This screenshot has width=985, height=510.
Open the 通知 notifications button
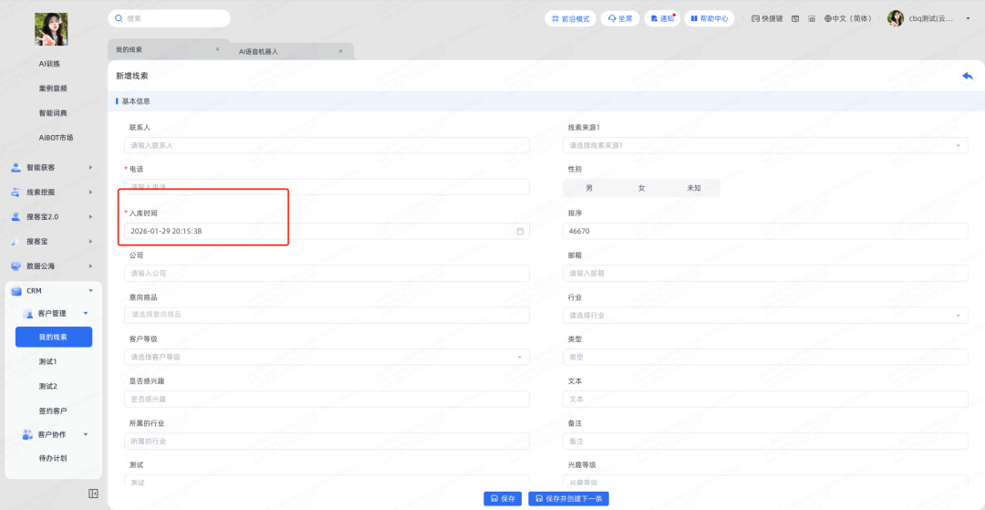pyautogui.click(x=662, y=18)
